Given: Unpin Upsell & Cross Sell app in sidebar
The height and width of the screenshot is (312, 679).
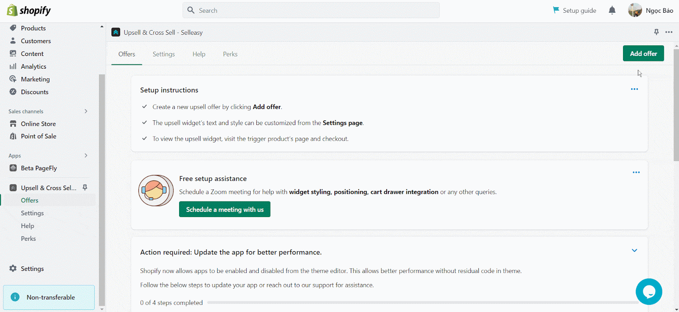Looking at the screenshot, I should tap(85, 187).
